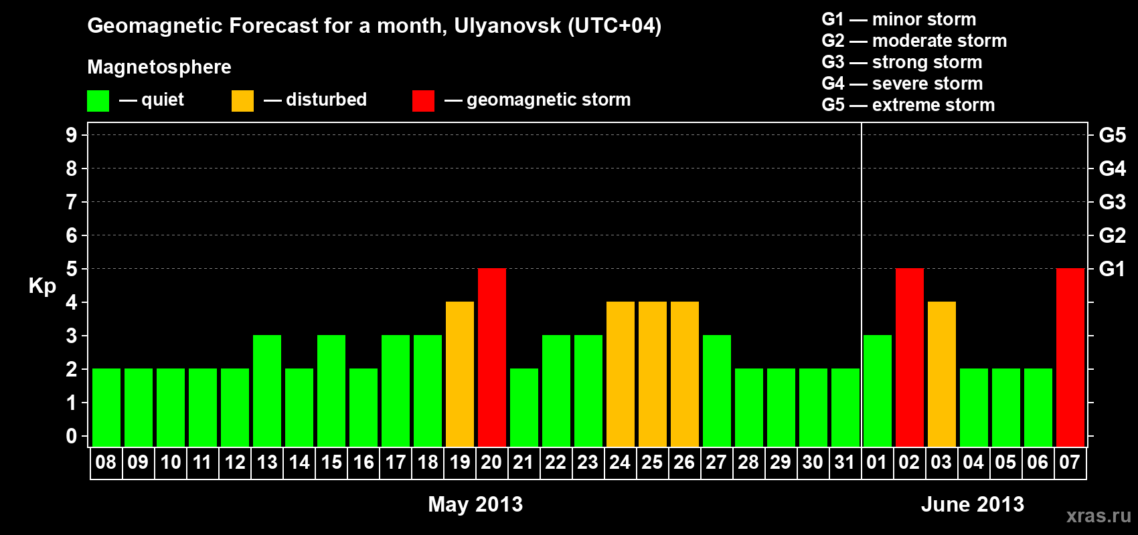This screenshot has width=1138, height=535.
Task: Click date label 20 on the axis
Action: point(491,462)
